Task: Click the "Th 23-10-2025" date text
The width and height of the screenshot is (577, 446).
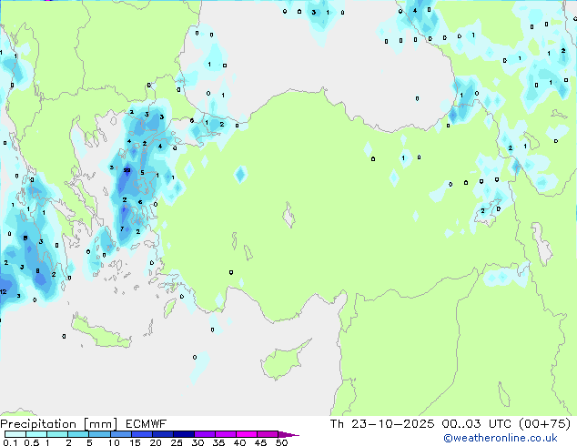Action: pyautogui.click(x=382, y=424)
